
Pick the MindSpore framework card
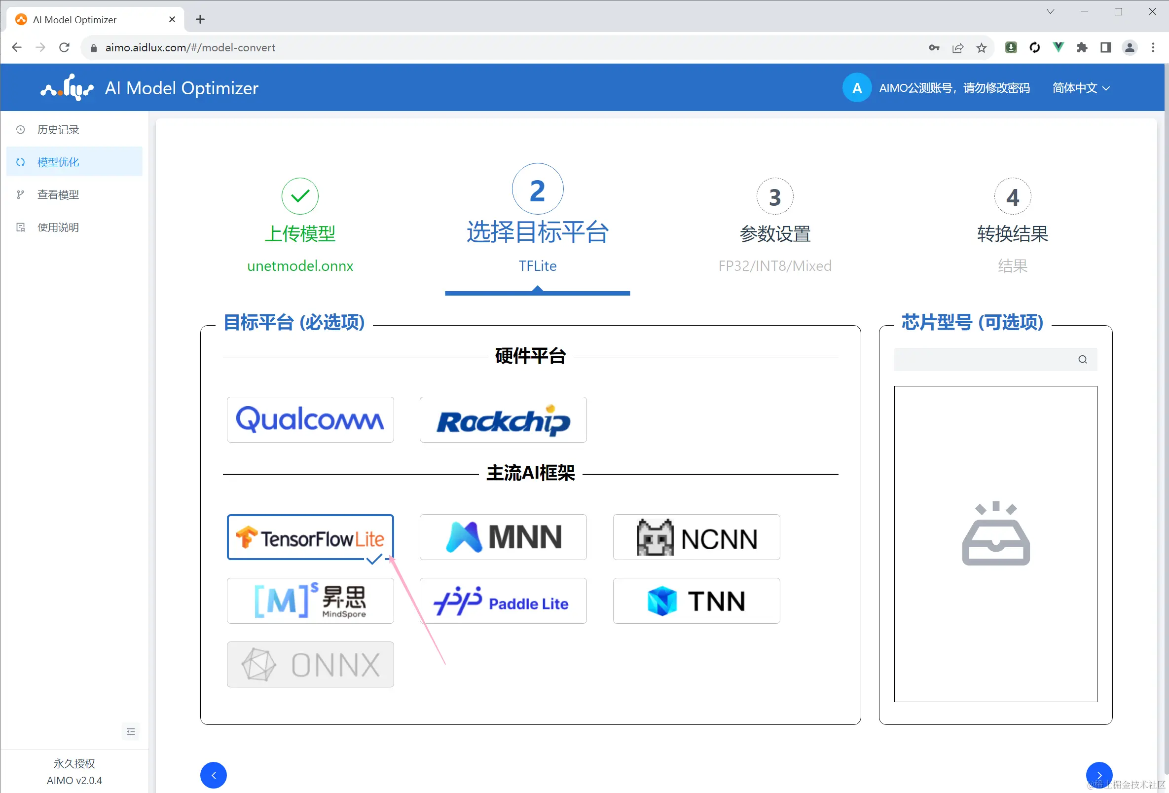point(310,600)
